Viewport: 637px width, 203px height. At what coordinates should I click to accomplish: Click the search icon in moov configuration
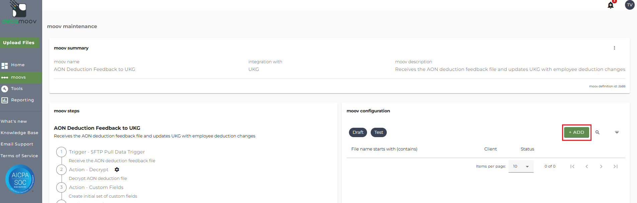point(598,132)
